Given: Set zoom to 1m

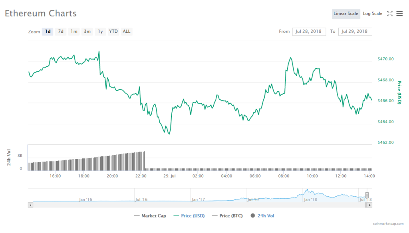Looking at the screenshot, I should (74, 32).
